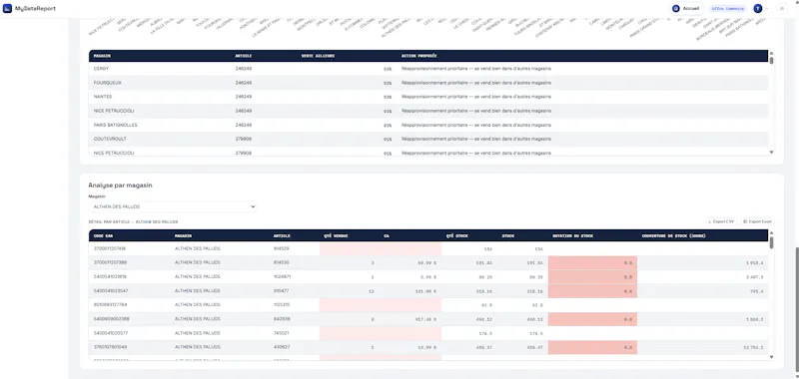Select EAN code 8010693127764 cell
The image size is (799, 379).
(111, 305)
